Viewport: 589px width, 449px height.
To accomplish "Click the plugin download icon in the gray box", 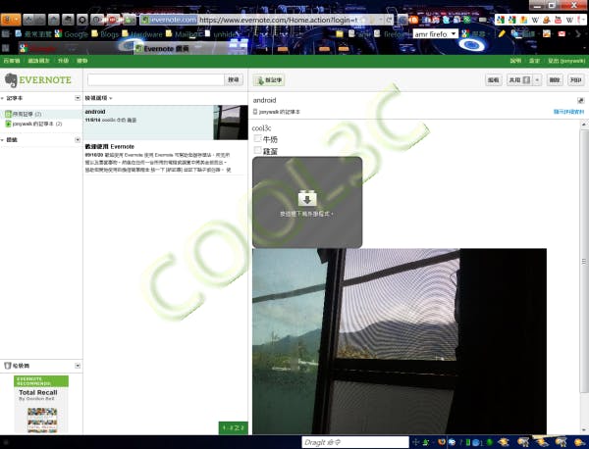I will [307, 198].
